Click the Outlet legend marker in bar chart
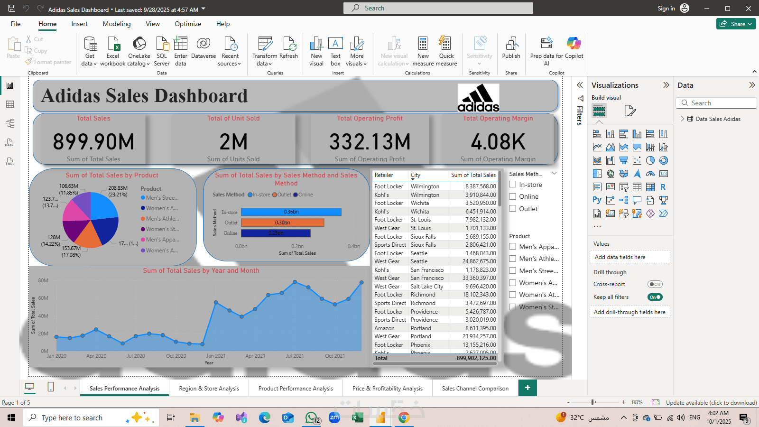 tap(275, 195)
